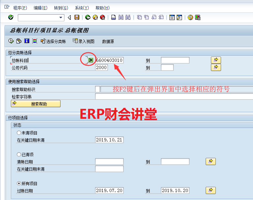The width and height of the screenshot is (253, 200).
Task: Open the 编辑(E) menu
Action: tap(40, 8)
